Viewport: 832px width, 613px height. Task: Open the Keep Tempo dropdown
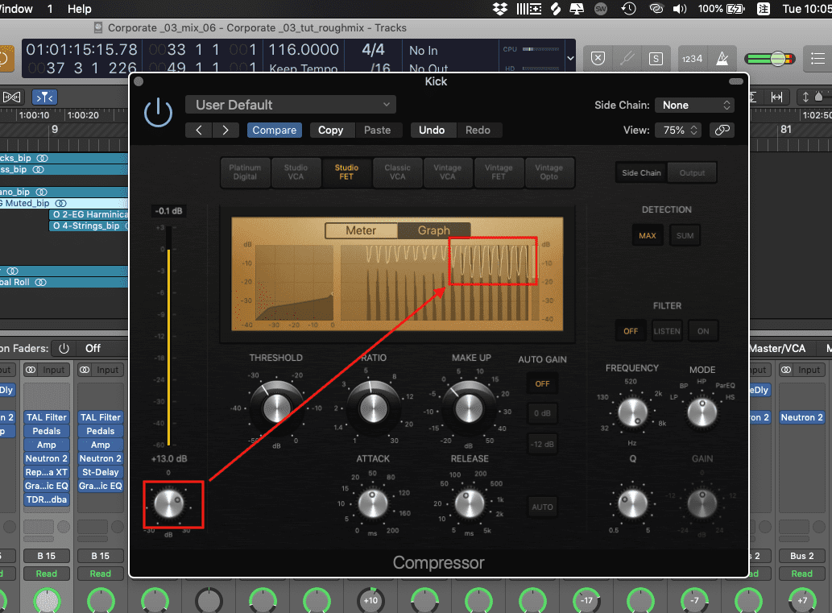[x=303, y=68]
